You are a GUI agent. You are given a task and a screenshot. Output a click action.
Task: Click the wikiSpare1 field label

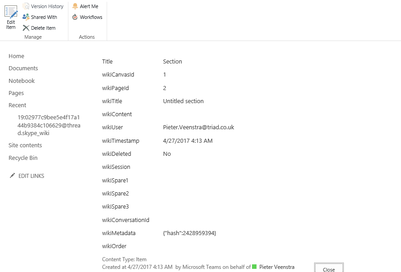[x=115, y=181]
